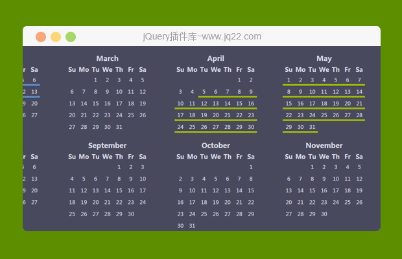Click the May month heading
Screen dimensions: 402x259
pyautogui.click(x=324, y=59)
